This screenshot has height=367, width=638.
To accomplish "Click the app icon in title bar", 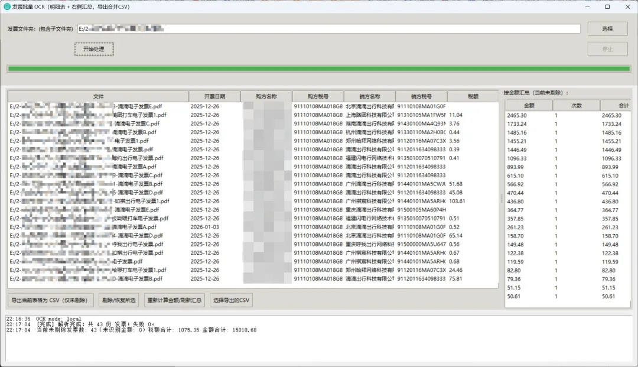I will 6,7.
